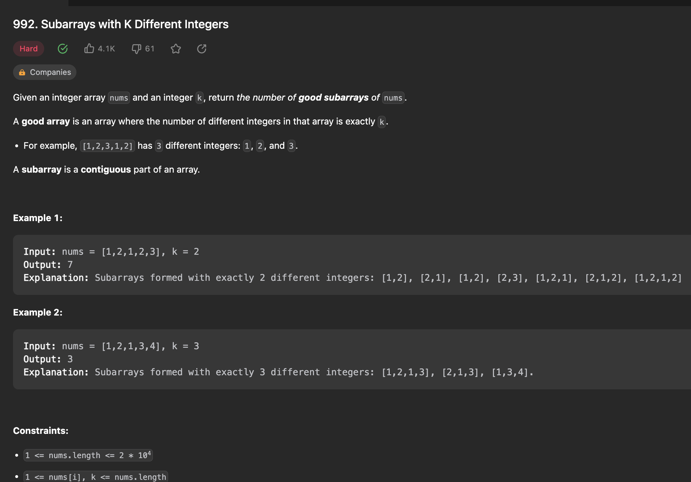Click the Constraints heading
Screen dimensions: 691x482
pyautogui.click(x=41, y=431)
